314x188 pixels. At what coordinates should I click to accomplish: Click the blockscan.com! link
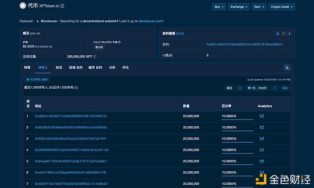[x=151, y=21]
